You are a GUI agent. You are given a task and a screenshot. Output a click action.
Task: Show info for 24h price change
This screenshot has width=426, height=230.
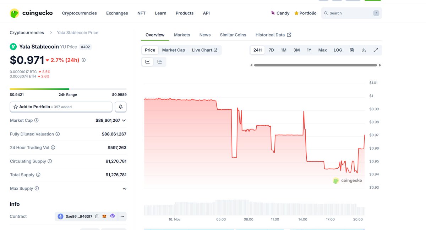[x=84, y=60]
